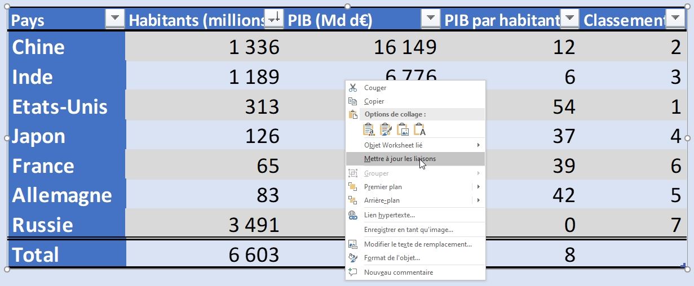The height and width of the screenshot is (286, 694).
Task: Click the Etats-Unis PIB par habitant 54
Action: [x=564, y=107]
